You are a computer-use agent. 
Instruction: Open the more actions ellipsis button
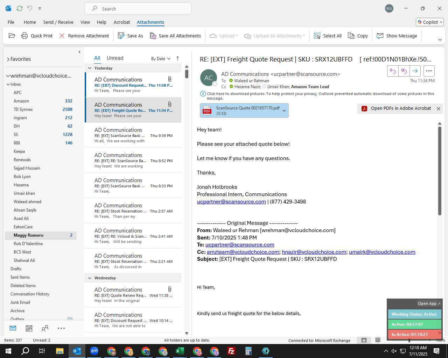point(429,71)
